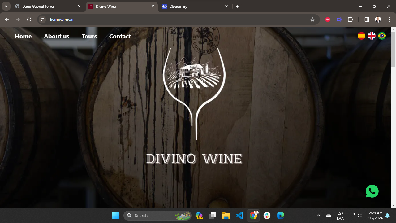Open the network display tray icon
Image resolution: width=396 pixels, height=223 pixels.
tap(352, 216)
